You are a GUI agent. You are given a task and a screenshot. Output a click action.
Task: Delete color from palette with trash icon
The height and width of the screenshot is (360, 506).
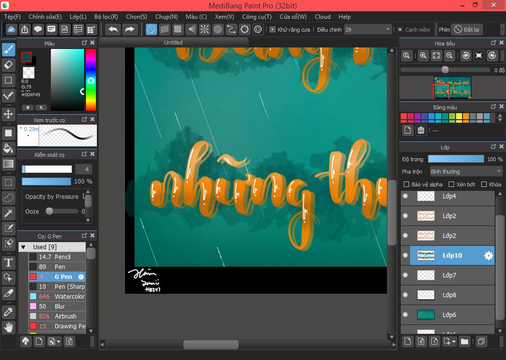(x=421, y=130)
